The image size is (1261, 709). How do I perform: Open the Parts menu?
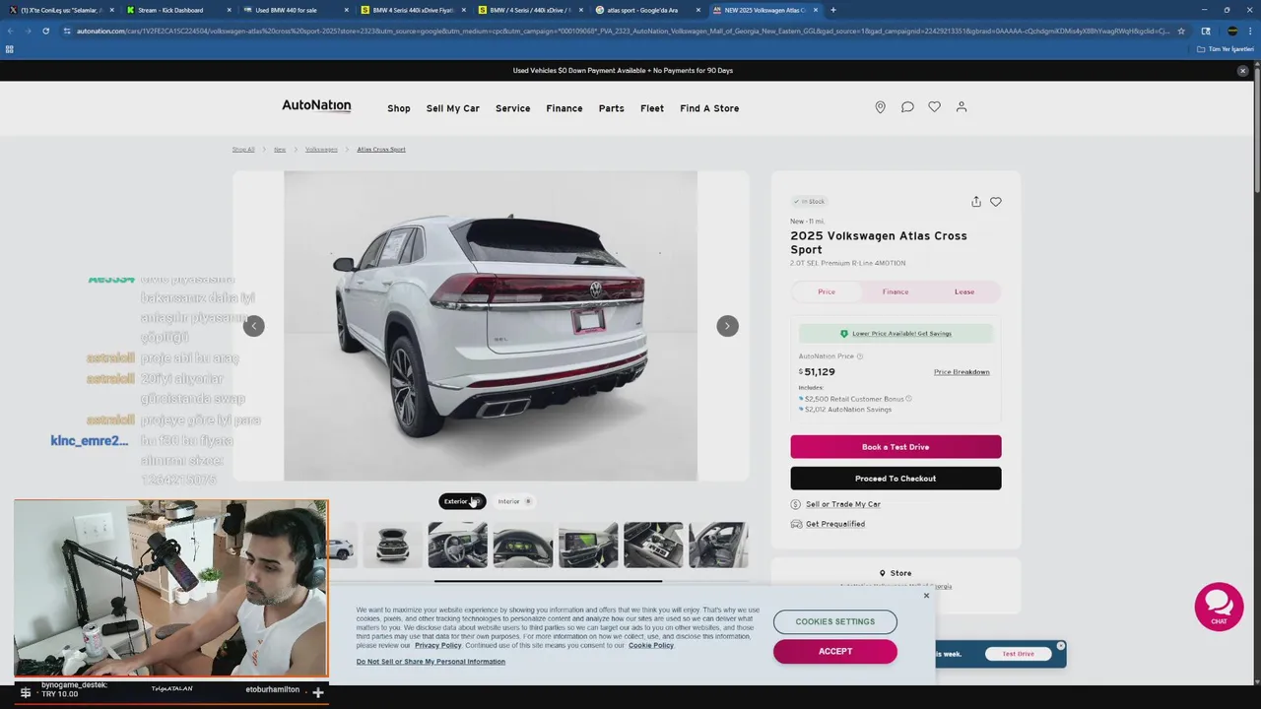612,108
